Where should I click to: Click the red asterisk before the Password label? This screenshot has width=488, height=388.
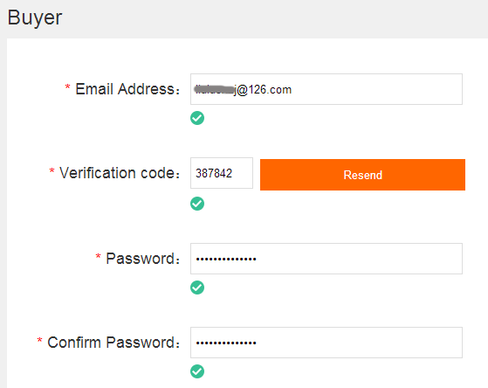98,256
